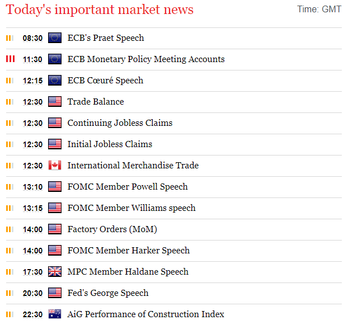This screenshot has width=353, height=325.
Task: Click the Canada flag for International Merchandise Trade
Action: coord(55,166)
